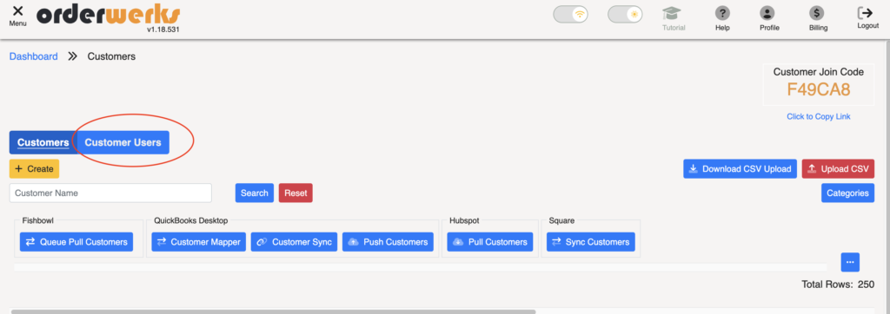Toggle the light/dark mode sun switch
The image size is (890, 314).
625,14
